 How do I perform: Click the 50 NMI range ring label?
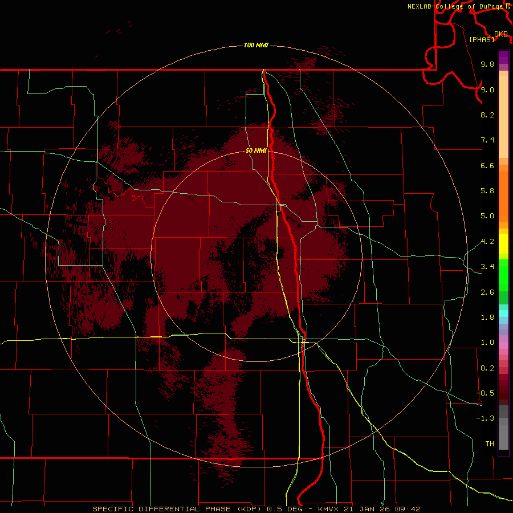tap(256, 150)
